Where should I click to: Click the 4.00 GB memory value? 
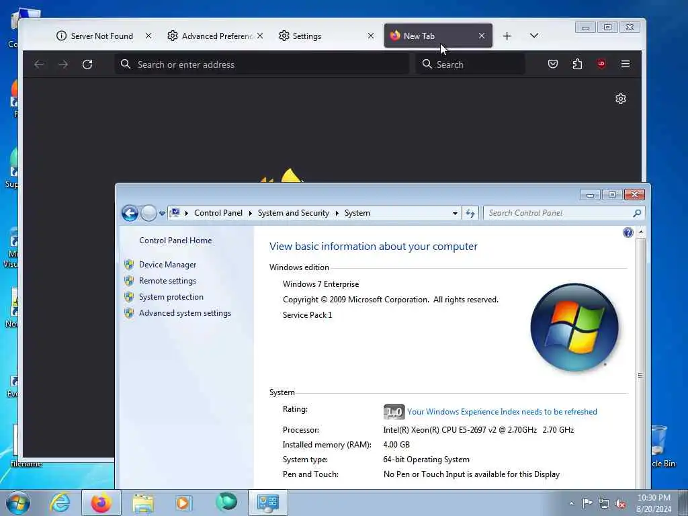pyautogui.click(x=396, y=445)
